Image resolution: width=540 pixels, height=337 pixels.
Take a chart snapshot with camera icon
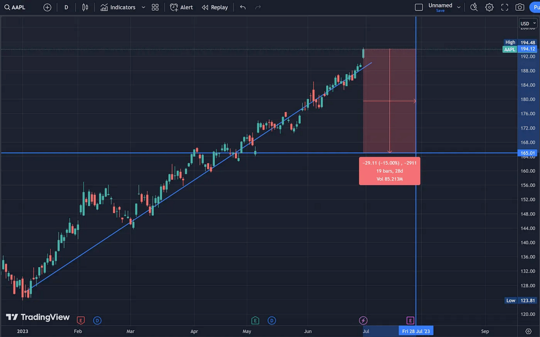pyautogui.click(x=520, y=8)
